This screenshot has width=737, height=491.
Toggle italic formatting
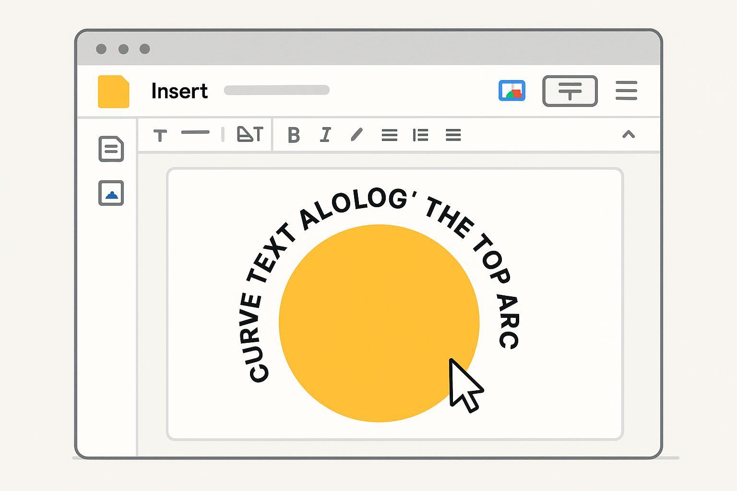325,135
